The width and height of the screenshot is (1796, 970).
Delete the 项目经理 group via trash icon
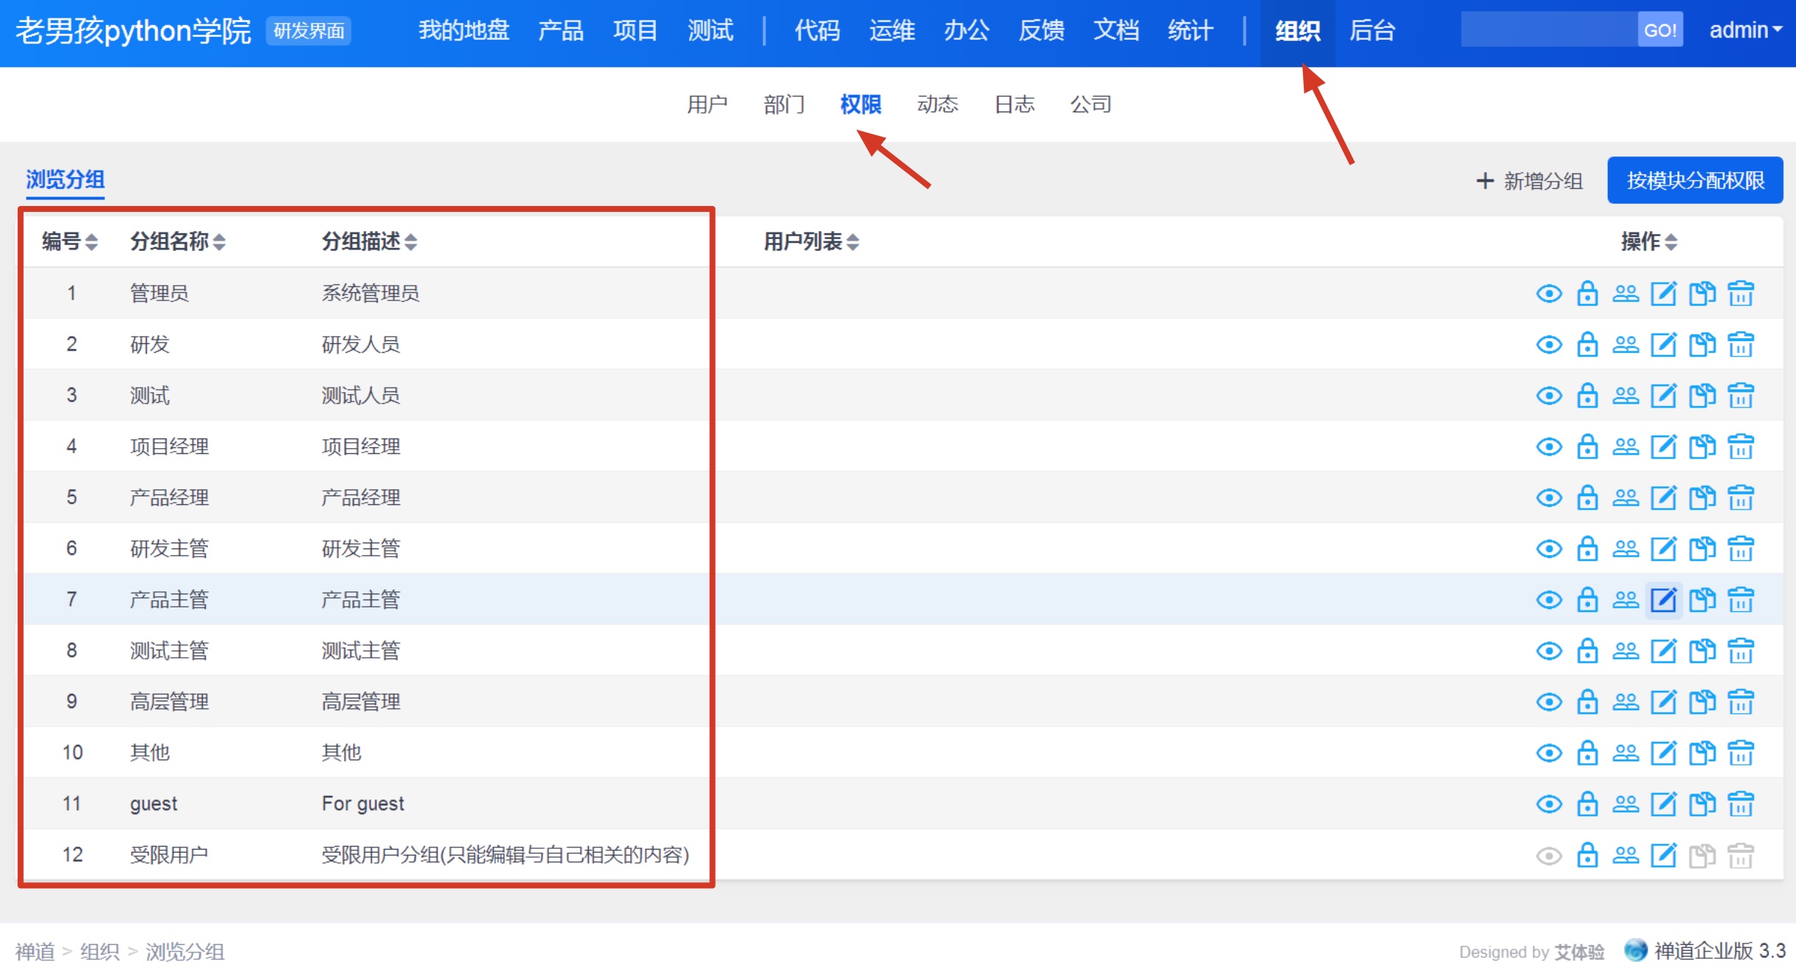click(1741, 447)
